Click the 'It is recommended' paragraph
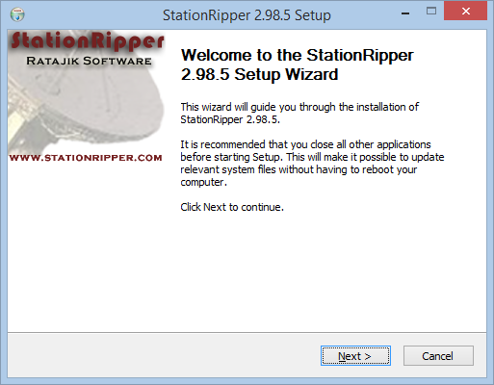494x385 pixels. click(x=312, y=164)
